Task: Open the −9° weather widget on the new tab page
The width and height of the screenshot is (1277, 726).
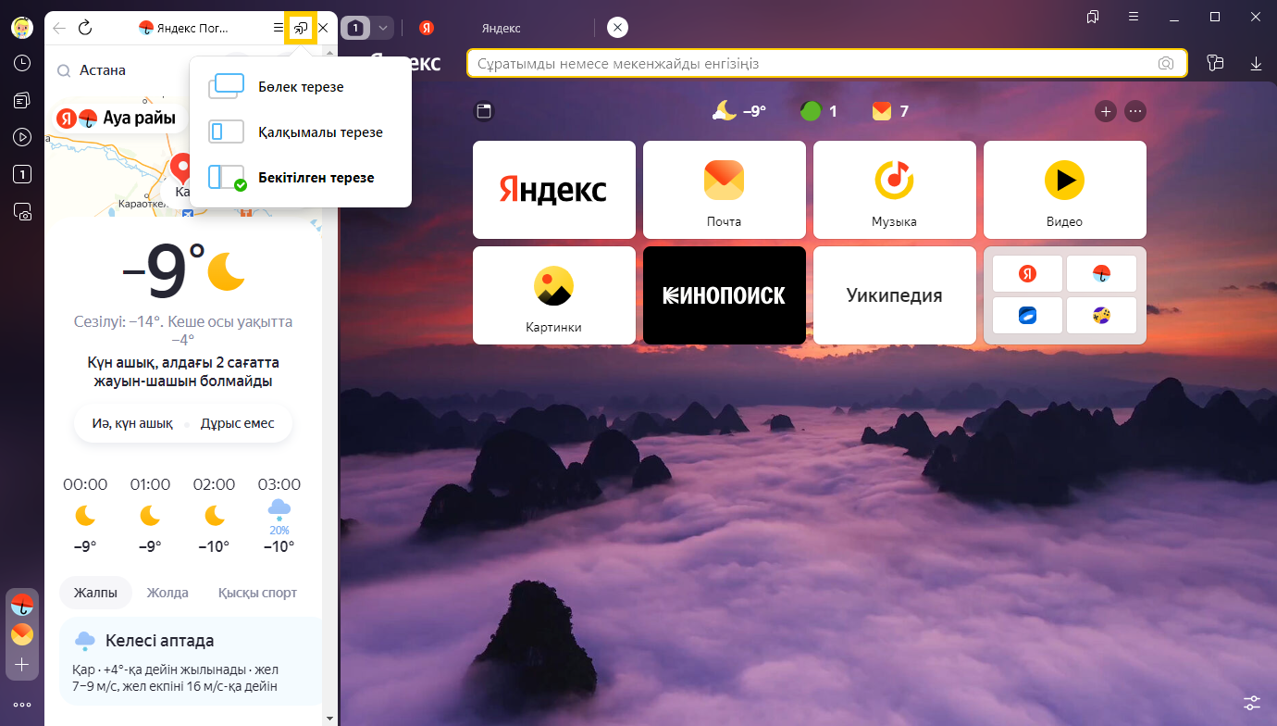Action: 739,111
